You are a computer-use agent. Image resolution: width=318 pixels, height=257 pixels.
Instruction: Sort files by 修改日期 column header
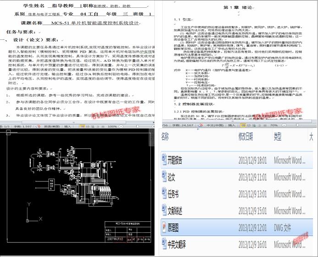tap(246, 137)
